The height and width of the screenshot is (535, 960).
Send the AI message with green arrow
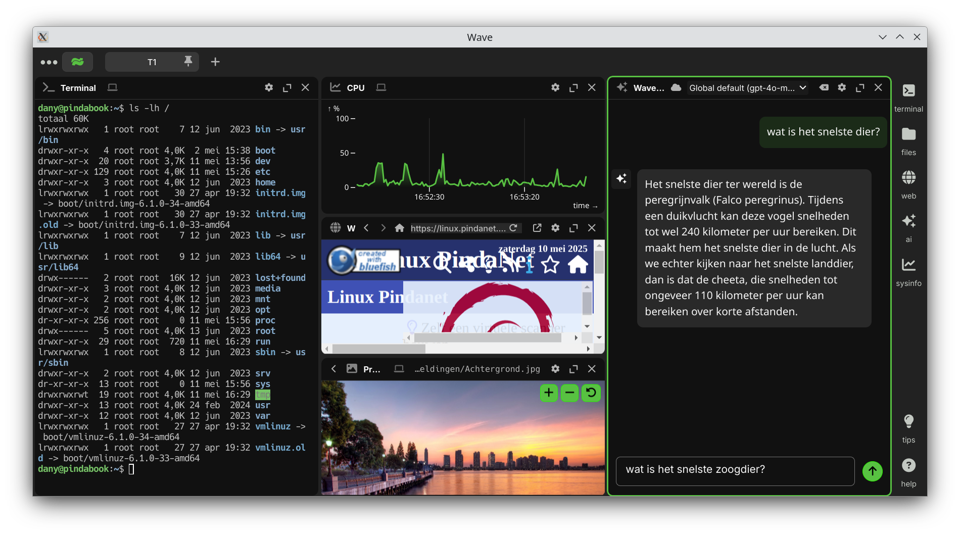[x=872, y=471]
